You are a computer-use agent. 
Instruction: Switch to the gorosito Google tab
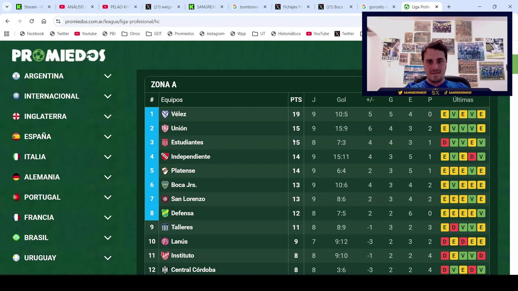tap(379, 7)
